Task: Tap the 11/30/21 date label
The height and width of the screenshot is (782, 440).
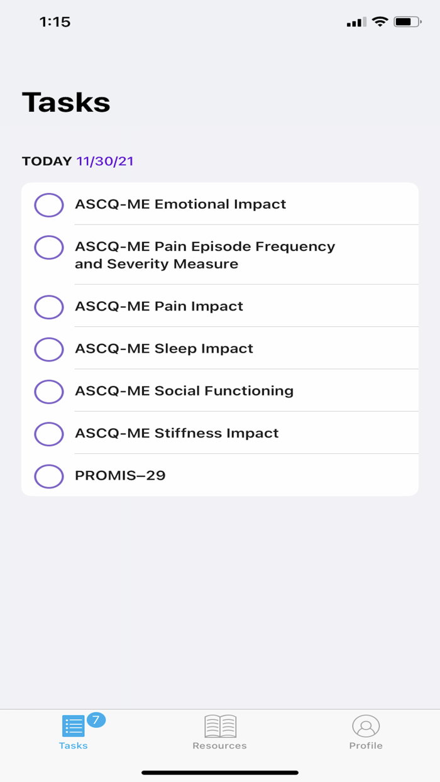Action: [x=105, y=162]
